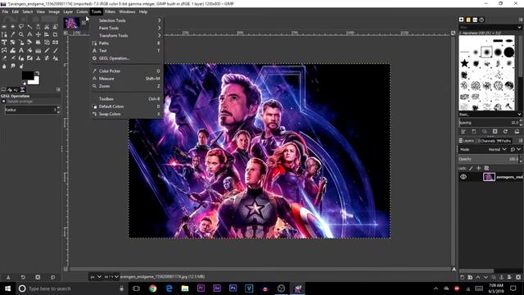Toggle Sample average checkbox
The image size is (524, 295).
click(x=3, y=102)
